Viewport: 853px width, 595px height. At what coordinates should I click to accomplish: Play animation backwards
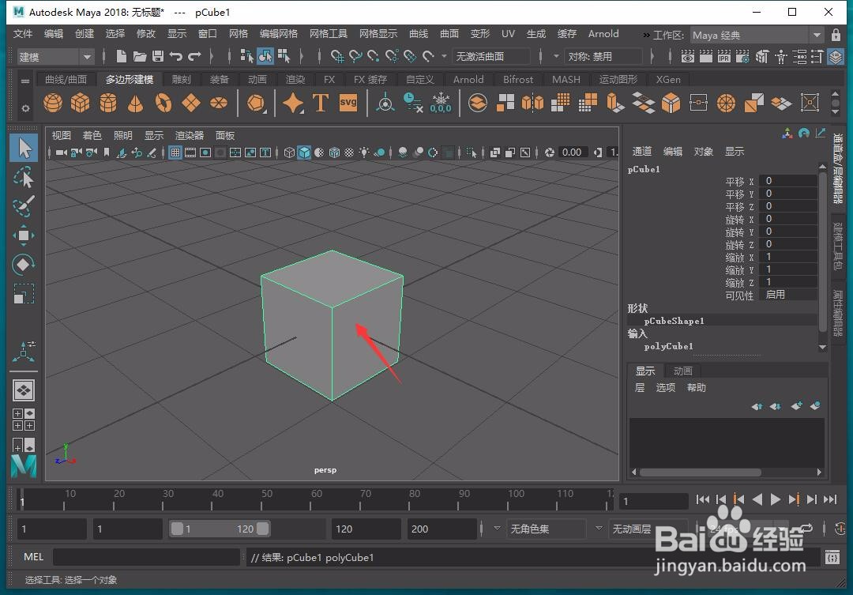click(757, 499)
